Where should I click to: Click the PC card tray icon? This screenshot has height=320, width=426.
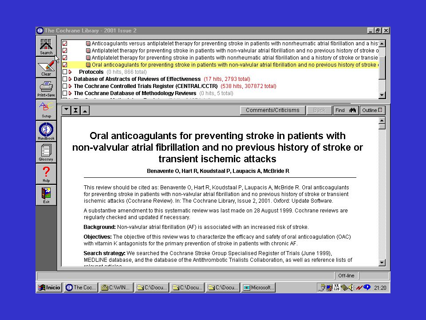point(344,288)
